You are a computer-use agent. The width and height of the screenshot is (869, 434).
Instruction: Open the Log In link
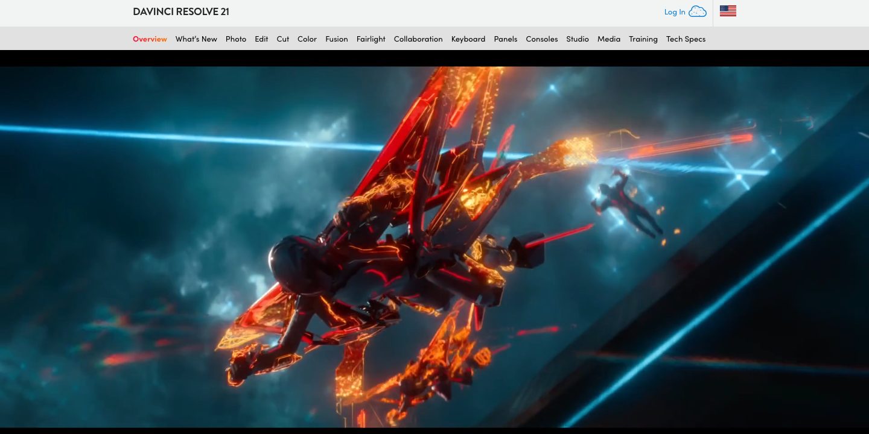675,11
